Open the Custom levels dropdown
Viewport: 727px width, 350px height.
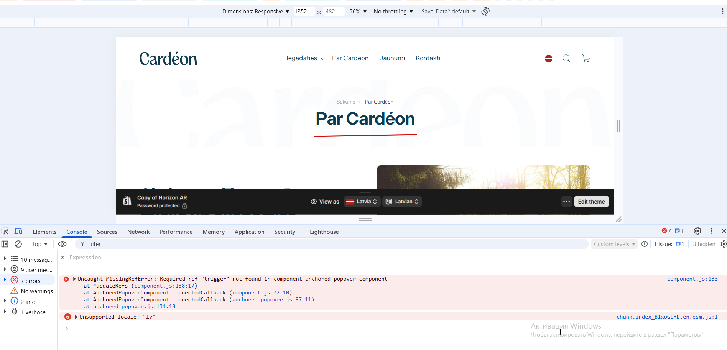tap(615, 244)
